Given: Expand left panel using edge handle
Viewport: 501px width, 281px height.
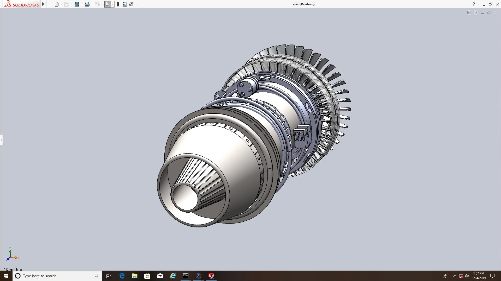Looking at the screenshot, I should pyautogui.click(x=1, y=140).
